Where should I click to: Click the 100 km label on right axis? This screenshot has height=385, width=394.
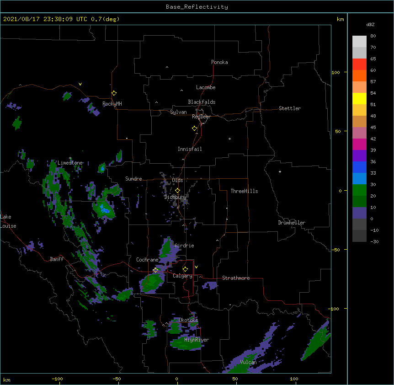(335, 72)
